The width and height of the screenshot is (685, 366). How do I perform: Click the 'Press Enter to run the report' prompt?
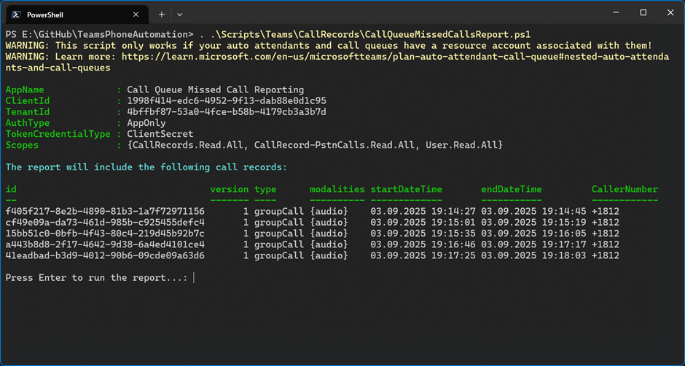point(96,278)
